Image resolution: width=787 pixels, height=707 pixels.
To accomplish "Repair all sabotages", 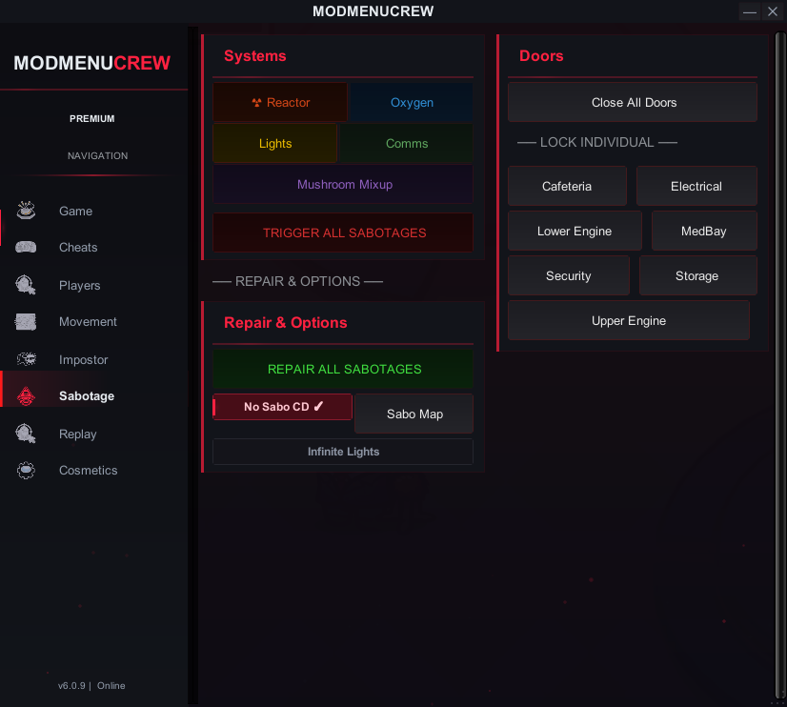I will click(343, 369).
